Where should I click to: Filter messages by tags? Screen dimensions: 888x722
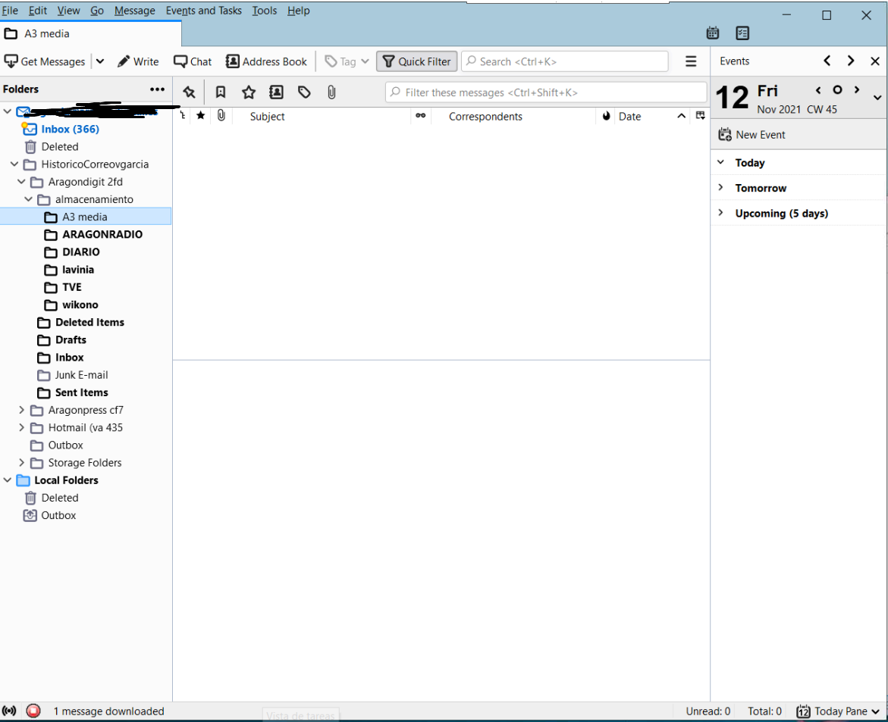(x=304, y=92)
